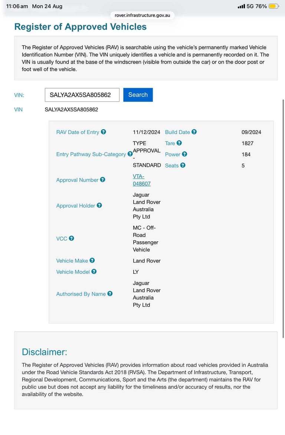
Task: Click the Approval Number label
Action: click(77, 180)
